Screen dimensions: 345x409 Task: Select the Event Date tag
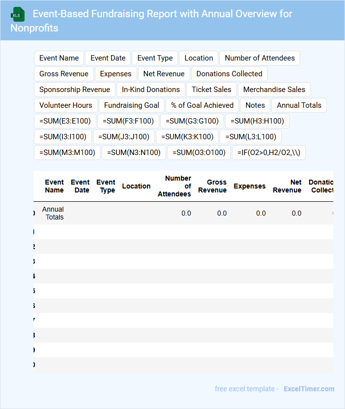point(108,58)
